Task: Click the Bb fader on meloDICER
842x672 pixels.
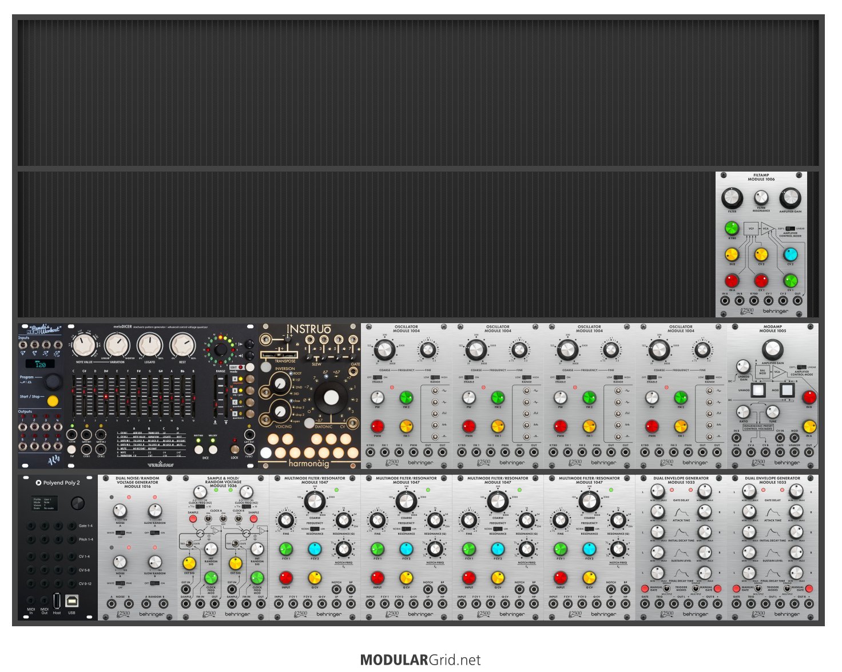Action: 182,396
